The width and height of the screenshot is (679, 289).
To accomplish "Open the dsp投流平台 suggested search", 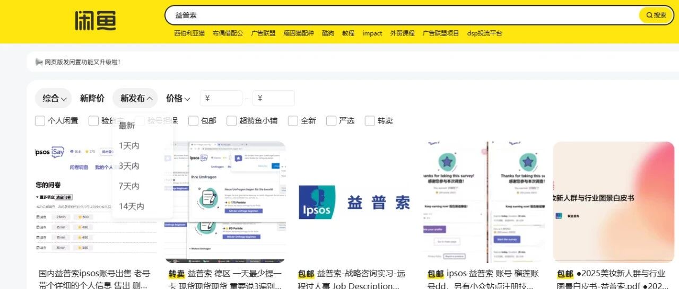I will click(x=484, y=33).
